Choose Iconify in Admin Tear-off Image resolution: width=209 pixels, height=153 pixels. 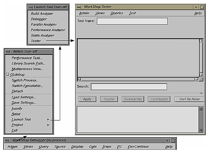17,108
